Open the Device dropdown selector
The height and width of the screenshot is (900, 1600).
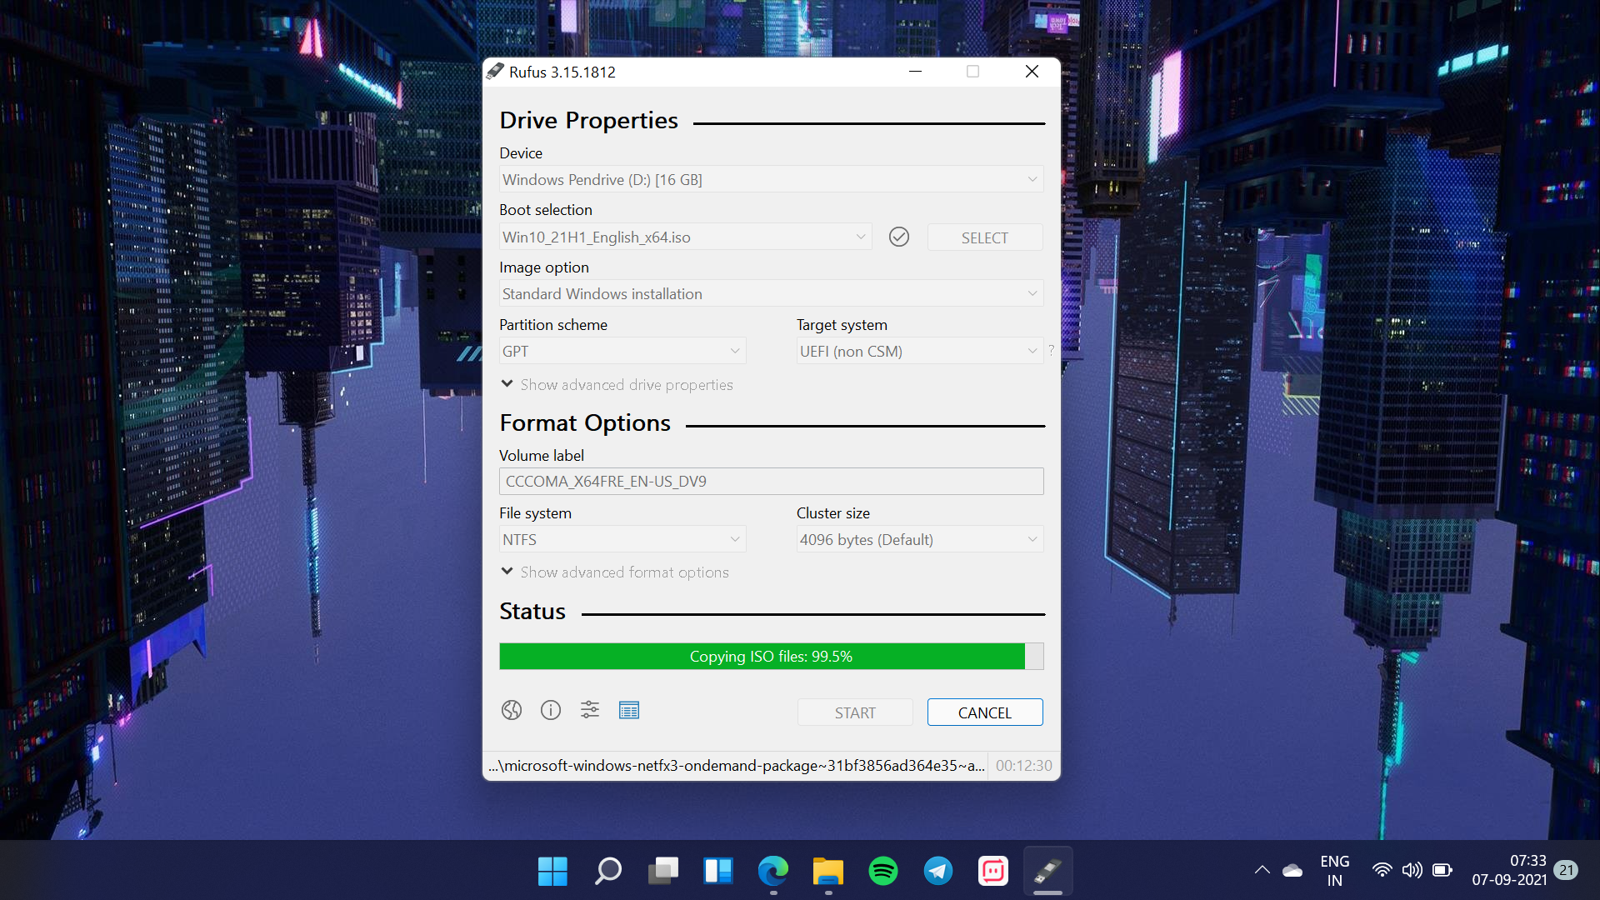(x=770, y=179)
